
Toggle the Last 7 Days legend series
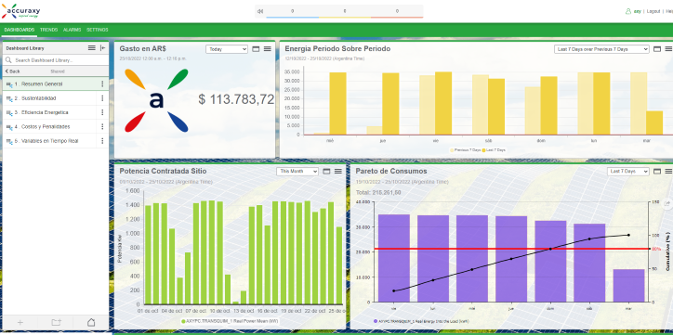[494, 150]
